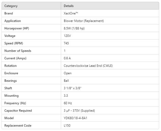Click the Details column header
The image size is (161, 131).
69,6
